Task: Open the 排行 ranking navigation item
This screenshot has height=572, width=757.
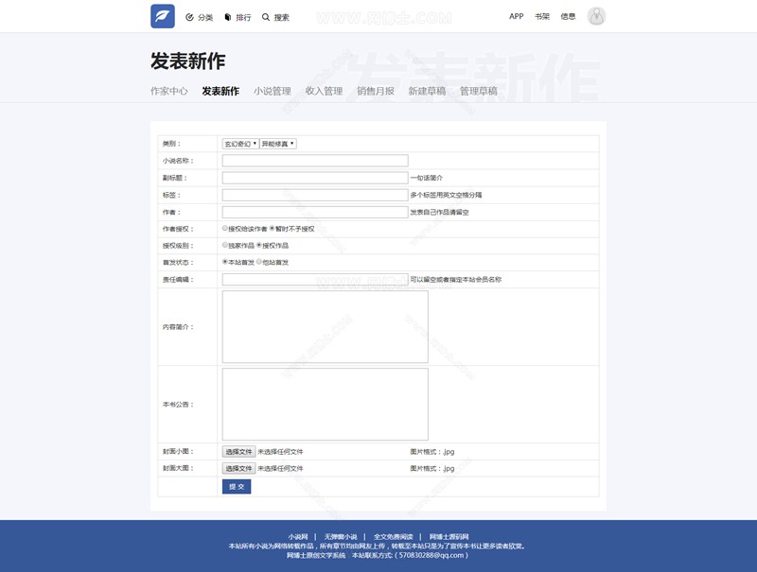Action: pyautogui.click(x=238, y=17)
